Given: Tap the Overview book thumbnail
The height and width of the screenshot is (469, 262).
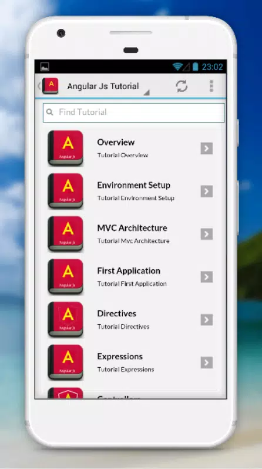Looking at the screenshot, I should [65, 148].
